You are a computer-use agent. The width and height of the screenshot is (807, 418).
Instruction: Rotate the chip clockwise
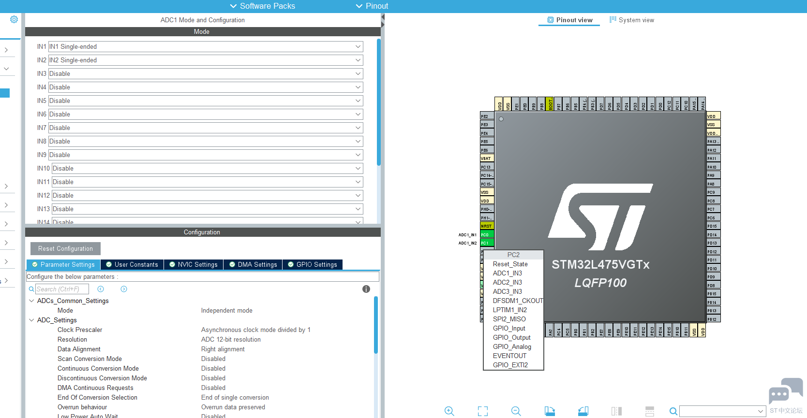[550, 411]
